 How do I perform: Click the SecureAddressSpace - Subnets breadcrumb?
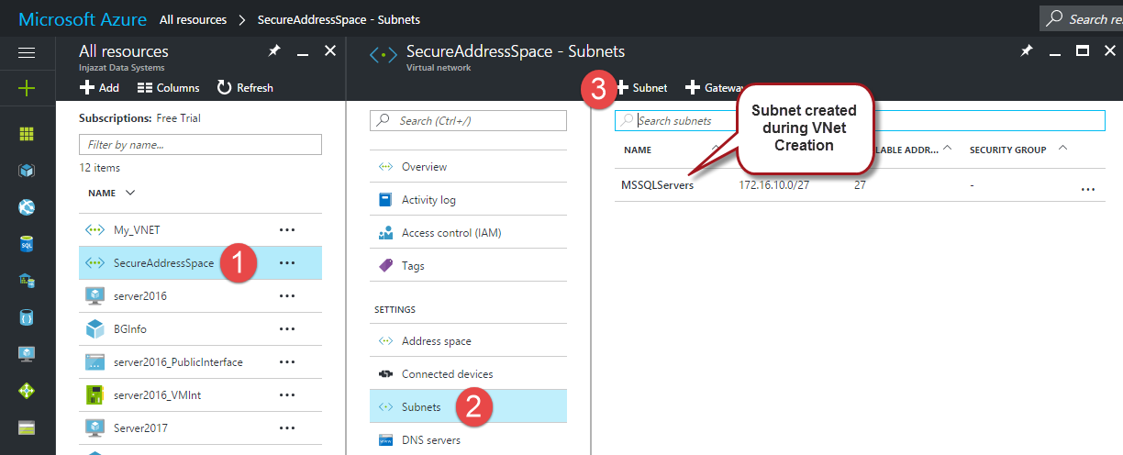[x=339, y=18]
